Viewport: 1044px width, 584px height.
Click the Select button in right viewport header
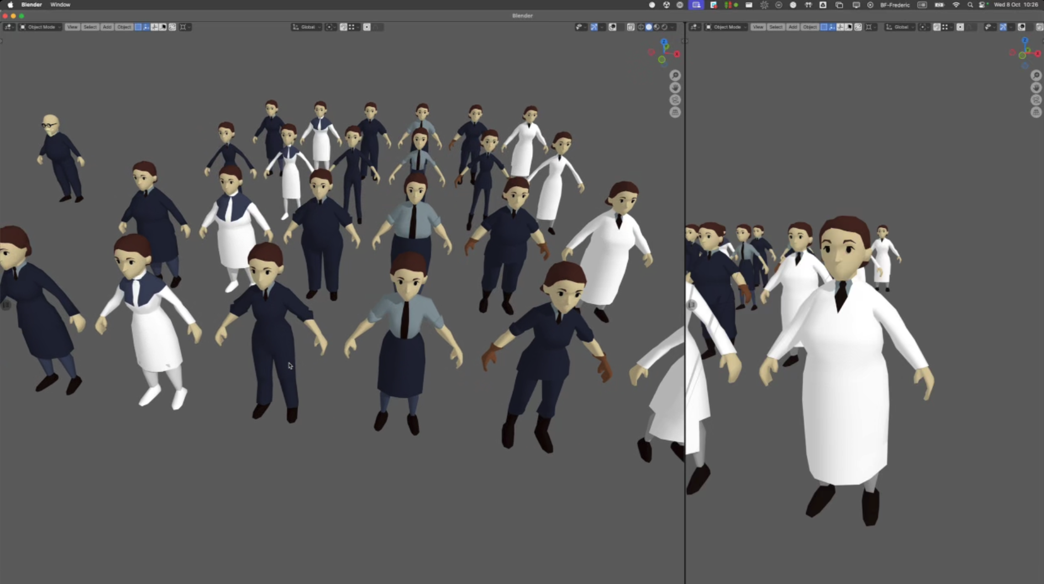pyautogui.click(x=775, y=27)
